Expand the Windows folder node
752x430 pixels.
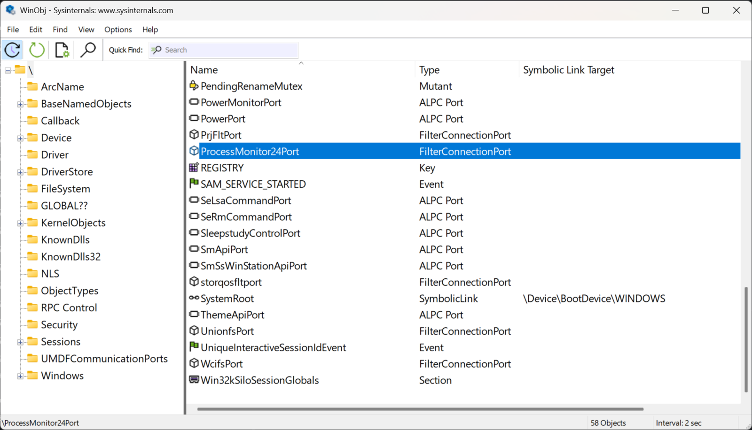pyautogui.click(x=20, y=376)
